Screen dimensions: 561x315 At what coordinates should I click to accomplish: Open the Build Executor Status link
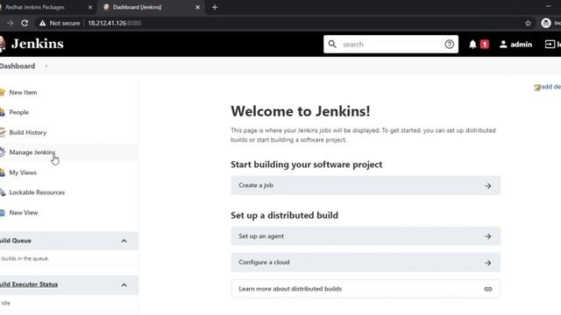(29, 284)
